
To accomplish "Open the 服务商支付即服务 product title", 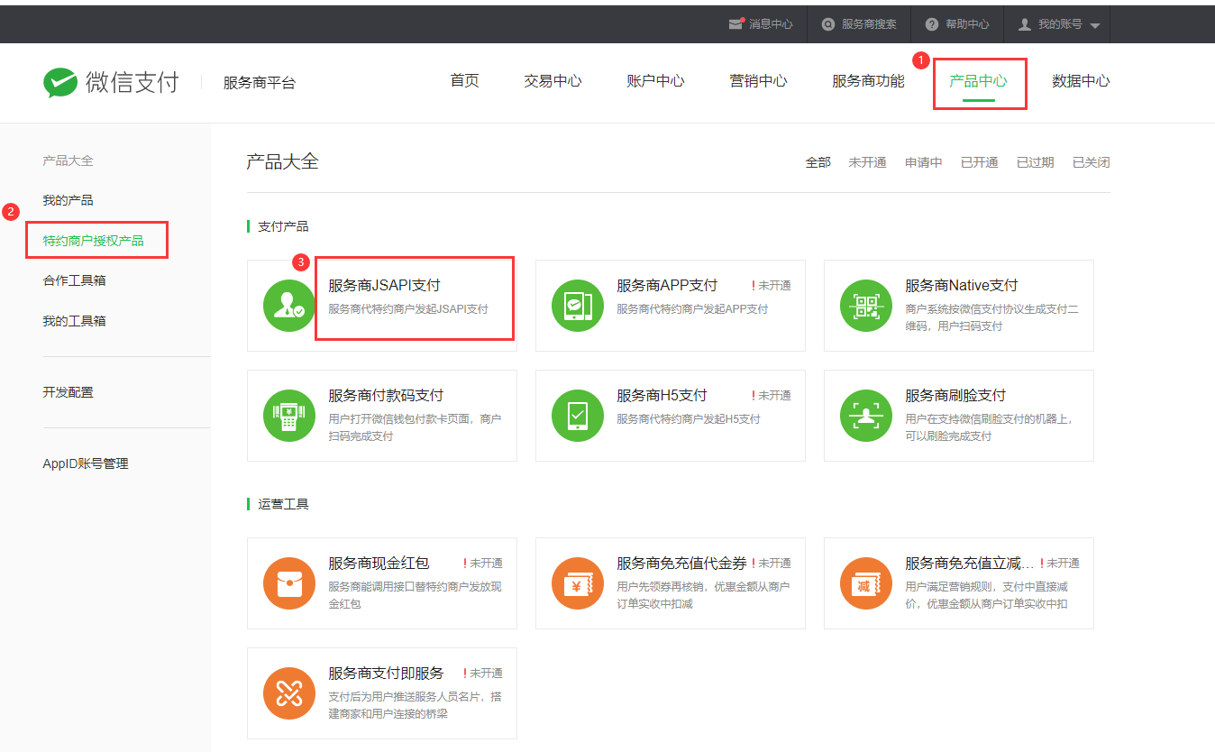I will (x=386, y=673).
